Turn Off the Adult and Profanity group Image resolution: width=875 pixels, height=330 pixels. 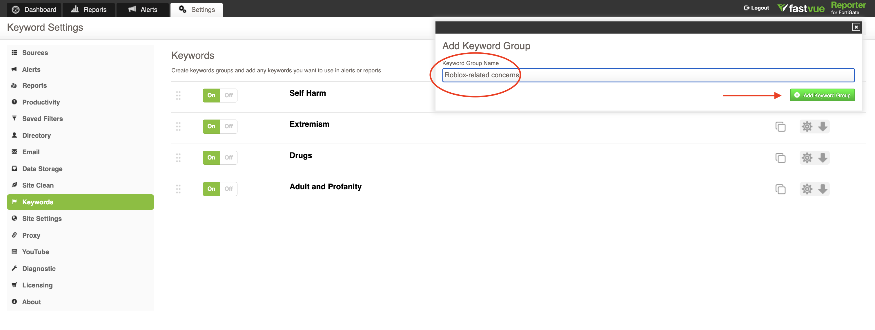[x=228, y=188]
